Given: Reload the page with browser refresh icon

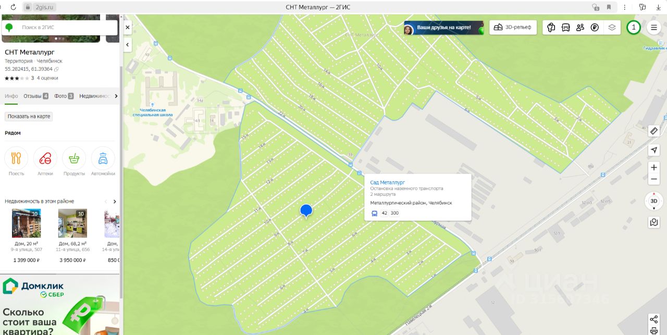Looking at the screenshot, I should 13,7.
